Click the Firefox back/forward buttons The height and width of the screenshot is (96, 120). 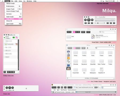pos(54,87)
